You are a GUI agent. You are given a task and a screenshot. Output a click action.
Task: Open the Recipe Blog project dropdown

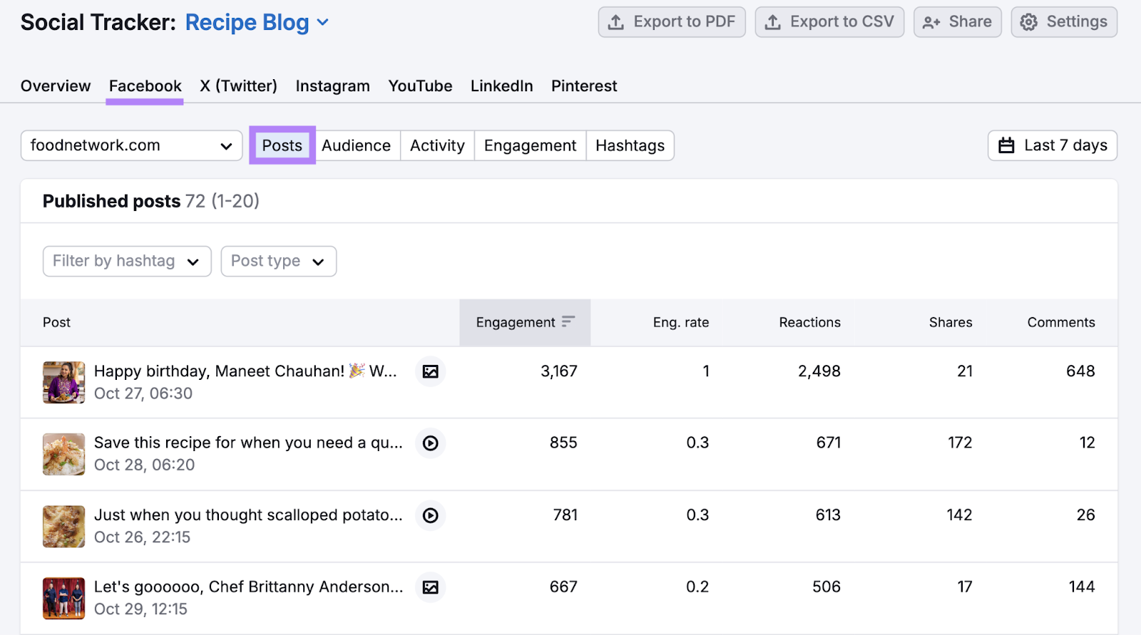(x=257, y=22)
